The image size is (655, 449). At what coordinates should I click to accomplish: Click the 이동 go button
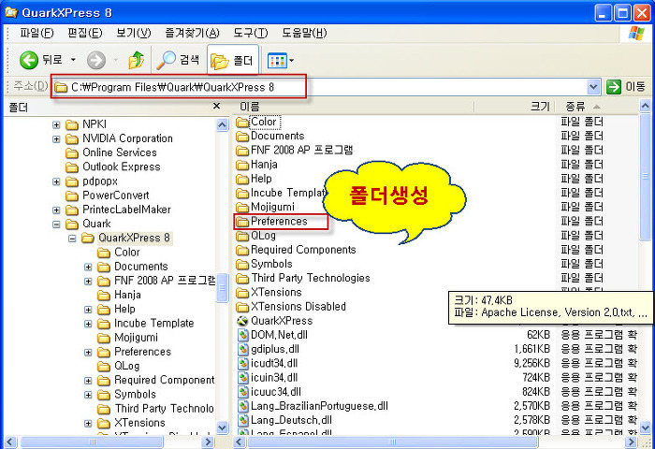(x=626, y=87)
